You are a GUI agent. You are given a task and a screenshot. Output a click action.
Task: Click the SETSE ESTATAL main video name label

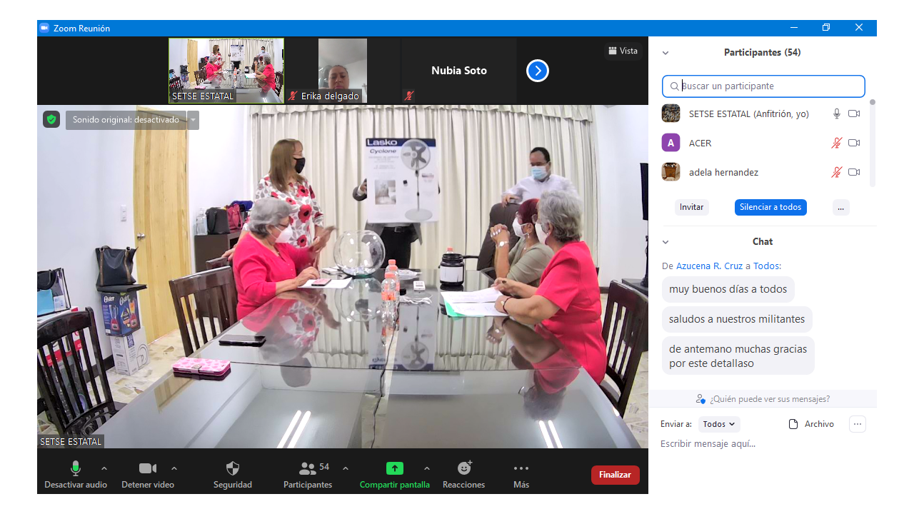[x=71, y=442]
